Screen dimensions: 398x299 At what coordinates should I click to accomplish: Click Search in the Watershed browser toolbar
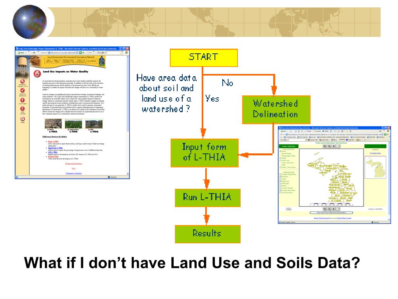tap(308, 131)
